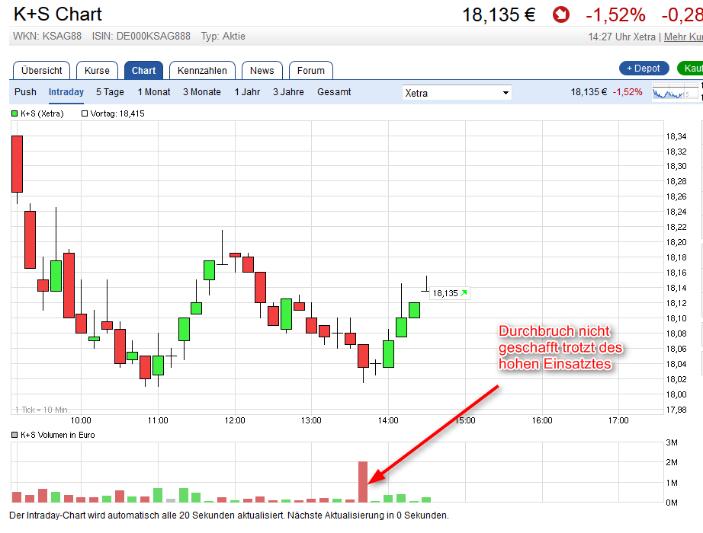Toggle the green K+S (Xetra) legend box
This screenshot has width=703, height=533.
[x=14, y=113]
